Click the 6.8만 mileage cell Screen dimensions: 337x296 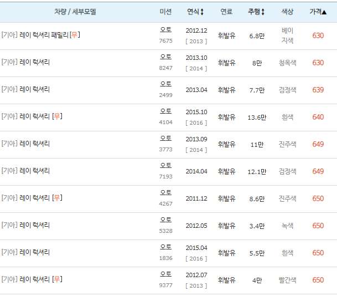coord(257,35)
